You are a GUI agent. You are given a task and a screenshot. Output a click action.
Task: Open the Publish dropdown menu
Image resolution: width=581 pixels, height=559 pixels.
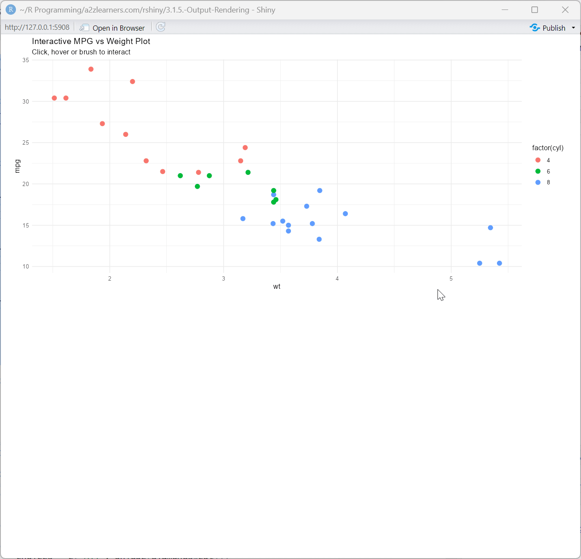tap(573, 27)
